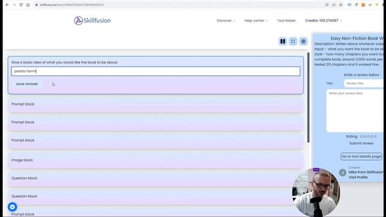This screenshot has height=217, width=386.
Task: Open the Visit Profile link
Action: [358, 177]
